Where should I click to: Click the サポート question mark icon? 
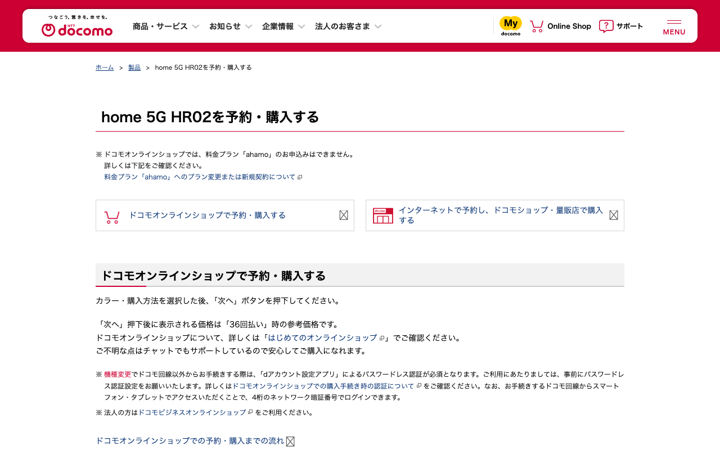pos(606,26)
